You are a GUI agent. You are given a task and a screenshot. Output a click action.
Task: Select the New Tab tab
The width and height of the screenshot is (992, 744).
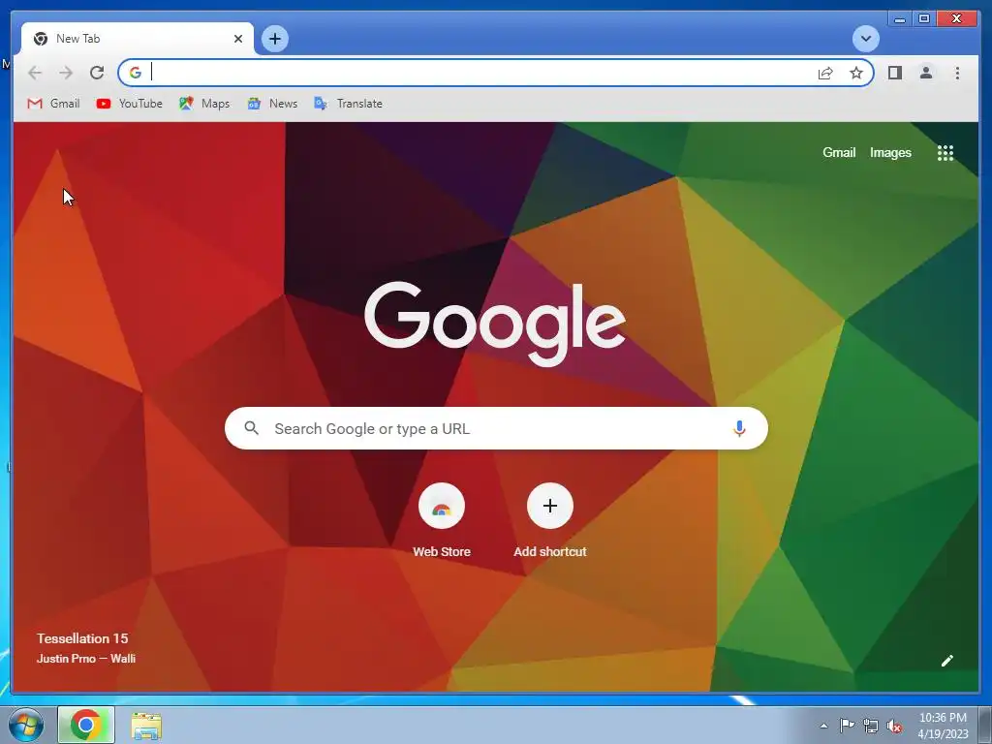pyautogui.click(x=138, y=39)
